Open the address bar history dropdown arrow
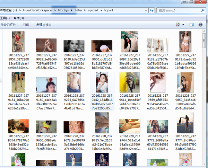 pos(146,10)
